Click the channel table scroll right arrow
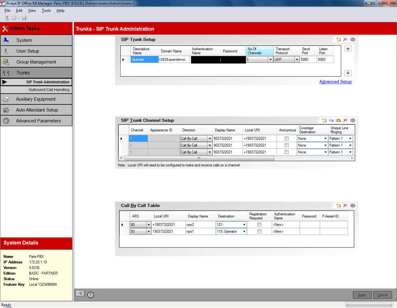397x308 pixels. pyautogui.click(x=352, y=158)
